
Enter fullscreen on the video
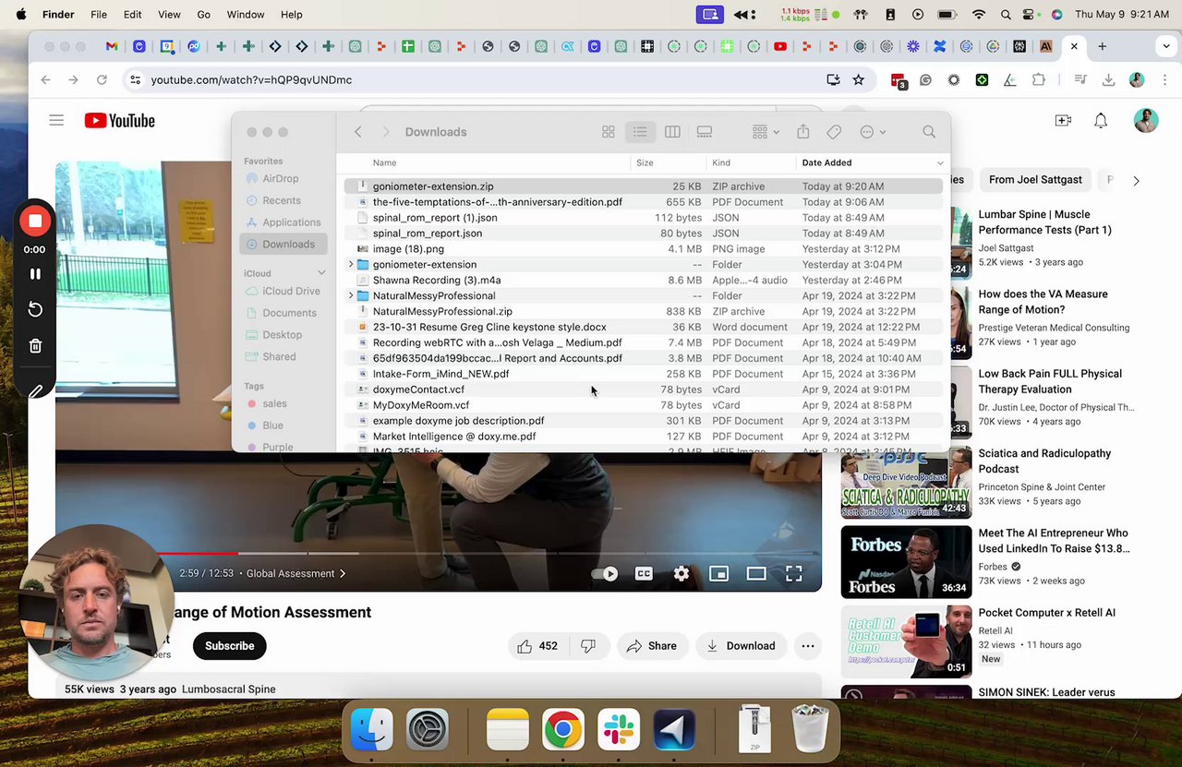pos(793,573)
